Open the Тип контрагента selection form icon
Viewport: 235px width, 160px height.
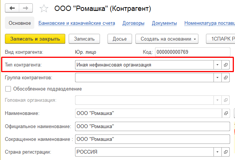click(226, 65)
